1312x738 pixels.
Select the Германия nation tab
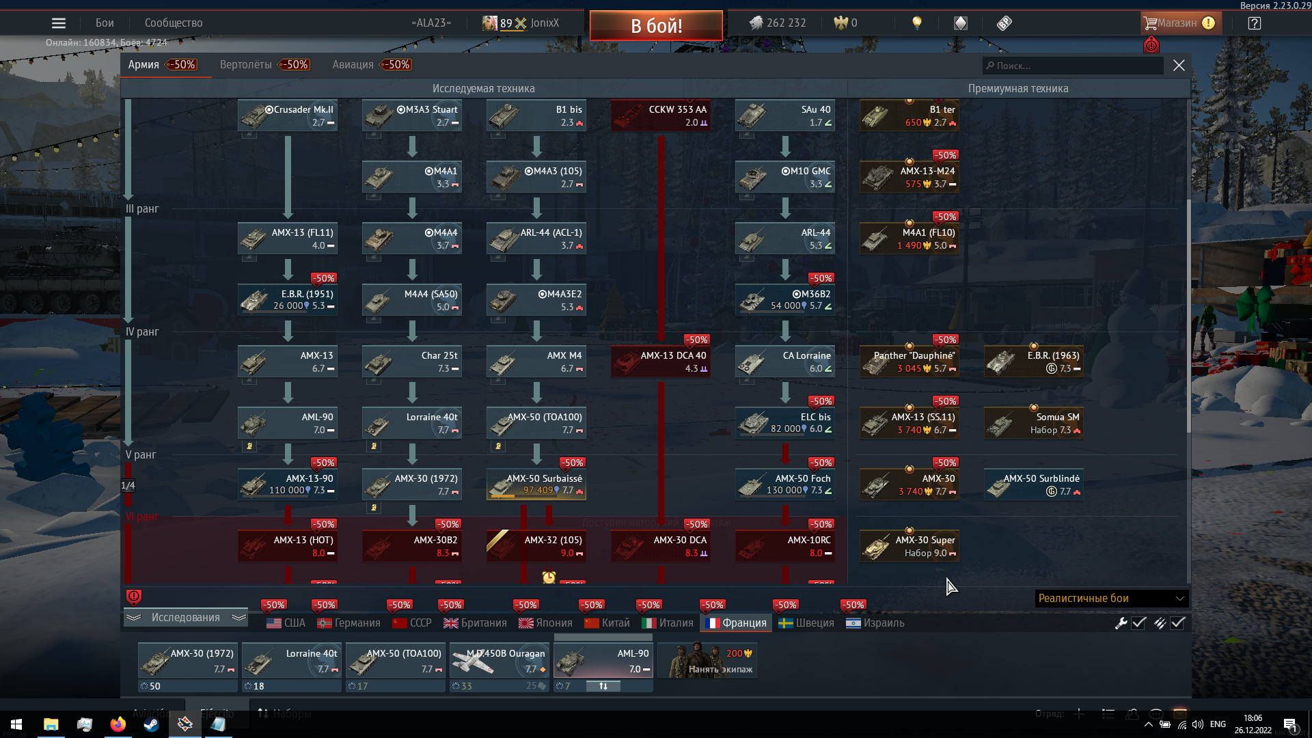348,623
